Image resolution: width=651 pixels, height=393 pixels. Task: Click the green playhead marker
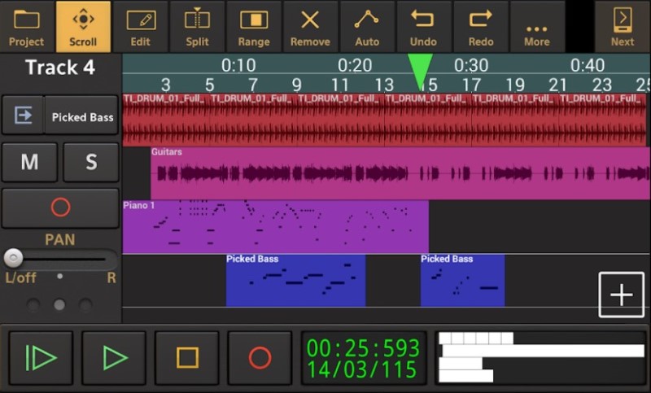[x=420, y=72]
